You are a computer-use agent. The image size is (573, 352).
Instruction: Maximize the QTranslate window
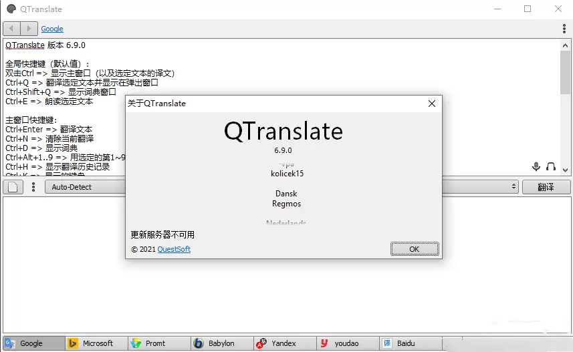coord(528,9)
